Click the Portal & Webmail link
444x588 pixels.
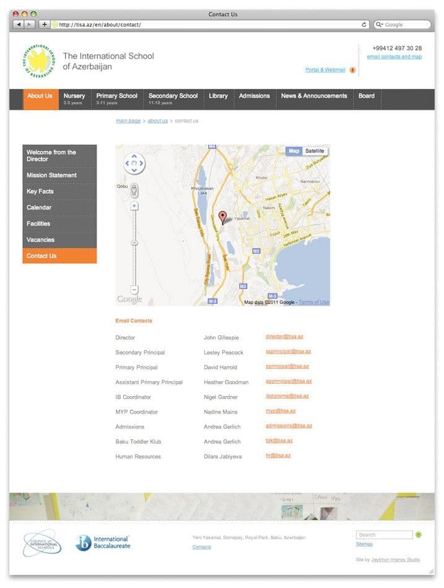coord(325,70)
